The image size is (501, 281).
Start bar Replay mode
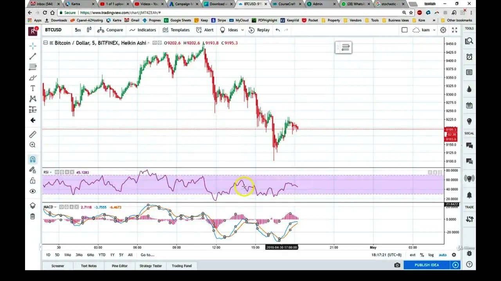tap(259, 30)
